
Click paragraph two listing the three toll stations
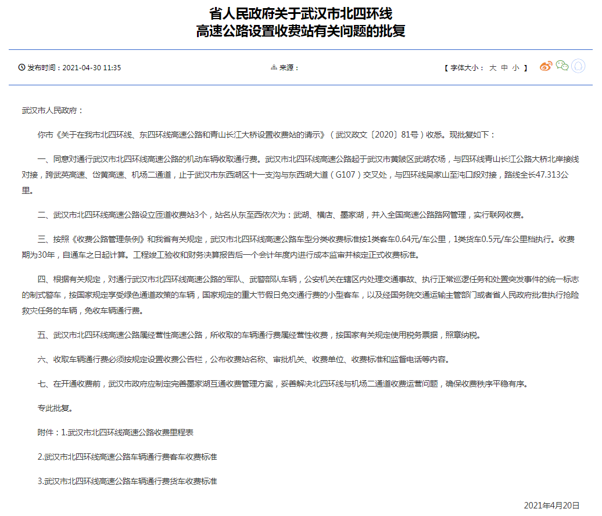tap(281, 214)
